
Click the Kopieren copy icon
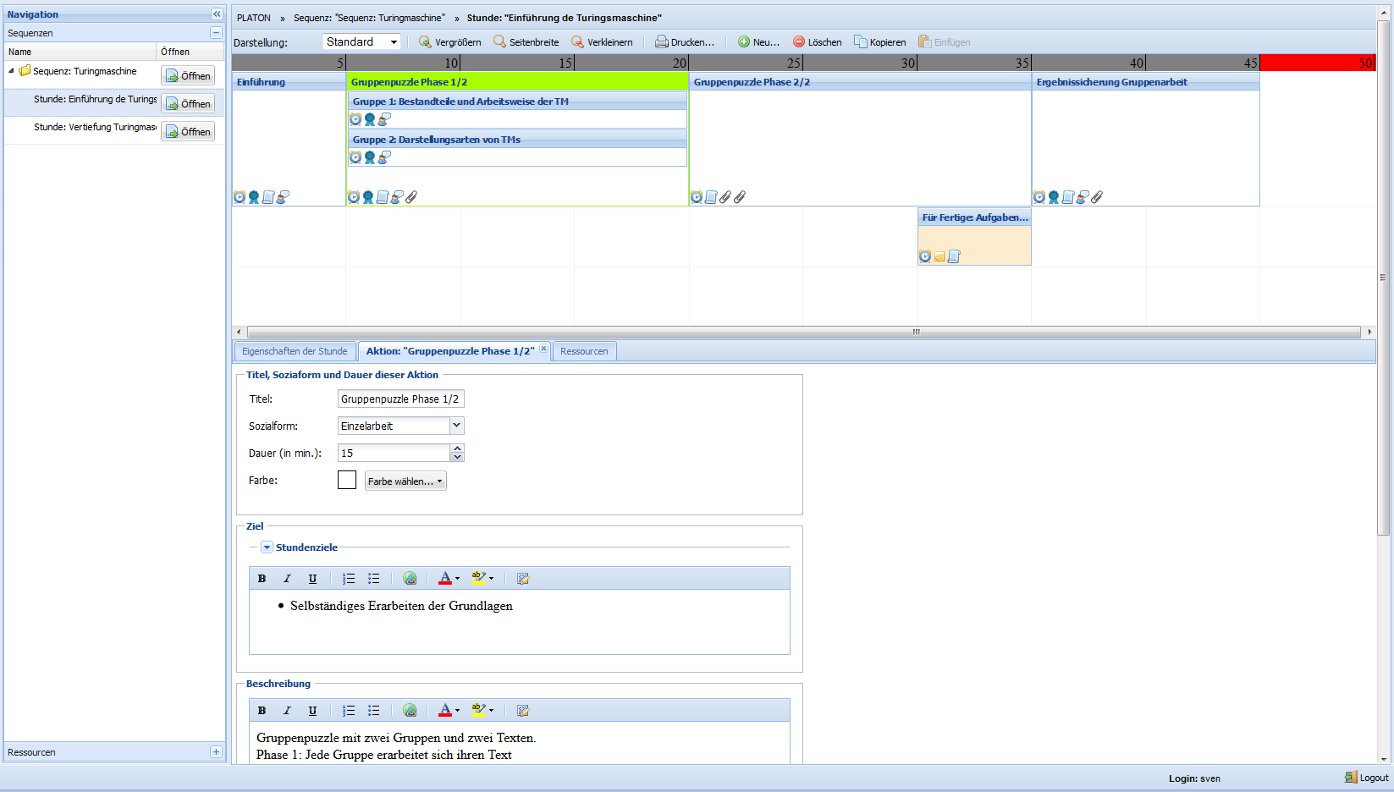pos(860,42)
